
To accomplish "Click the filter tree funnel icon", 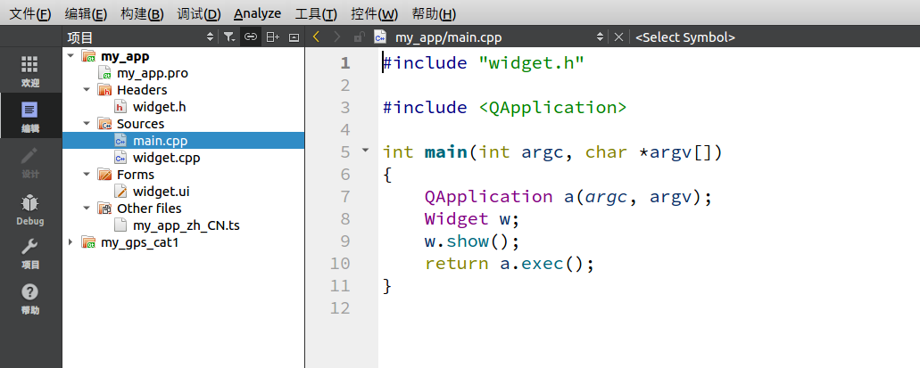I will pyautogui.click(x=229, y=37).
